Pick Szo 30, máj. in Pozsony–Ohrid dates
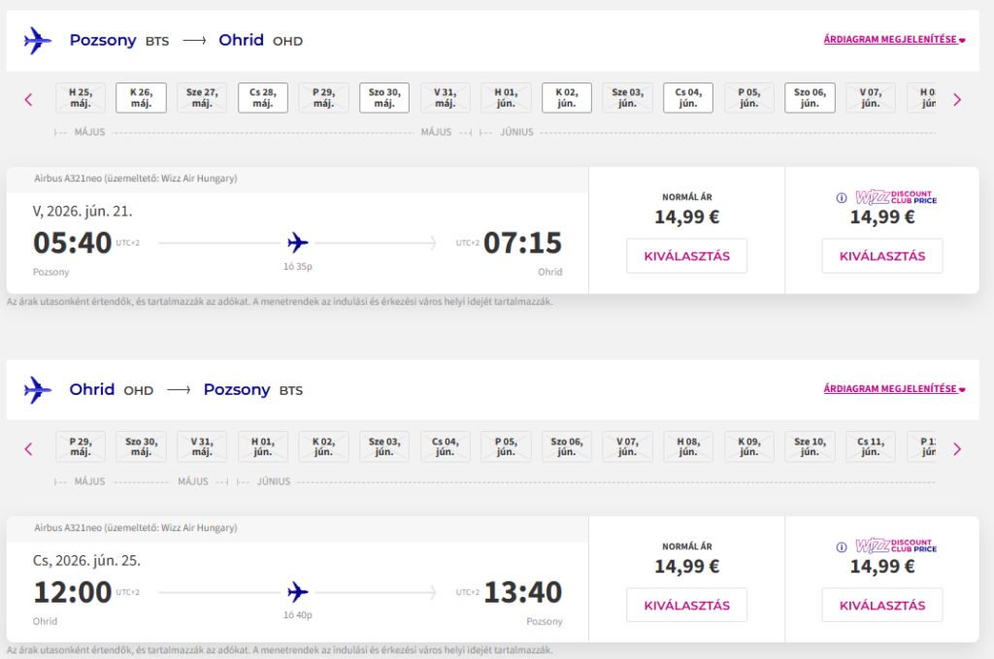Viewport: 994px width, 659px height. coord(383,98)
